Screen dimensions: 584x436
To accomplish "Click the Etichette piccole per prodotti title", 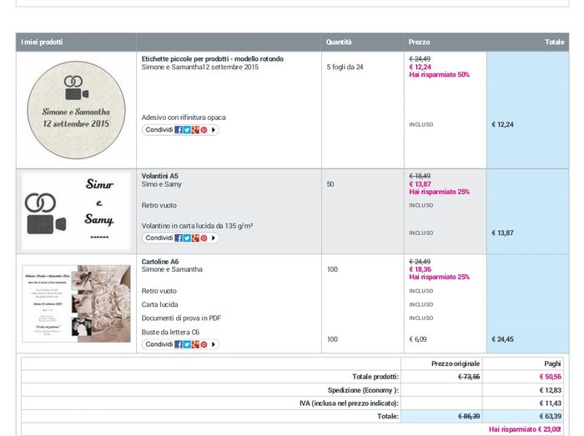I will point(212,59).
